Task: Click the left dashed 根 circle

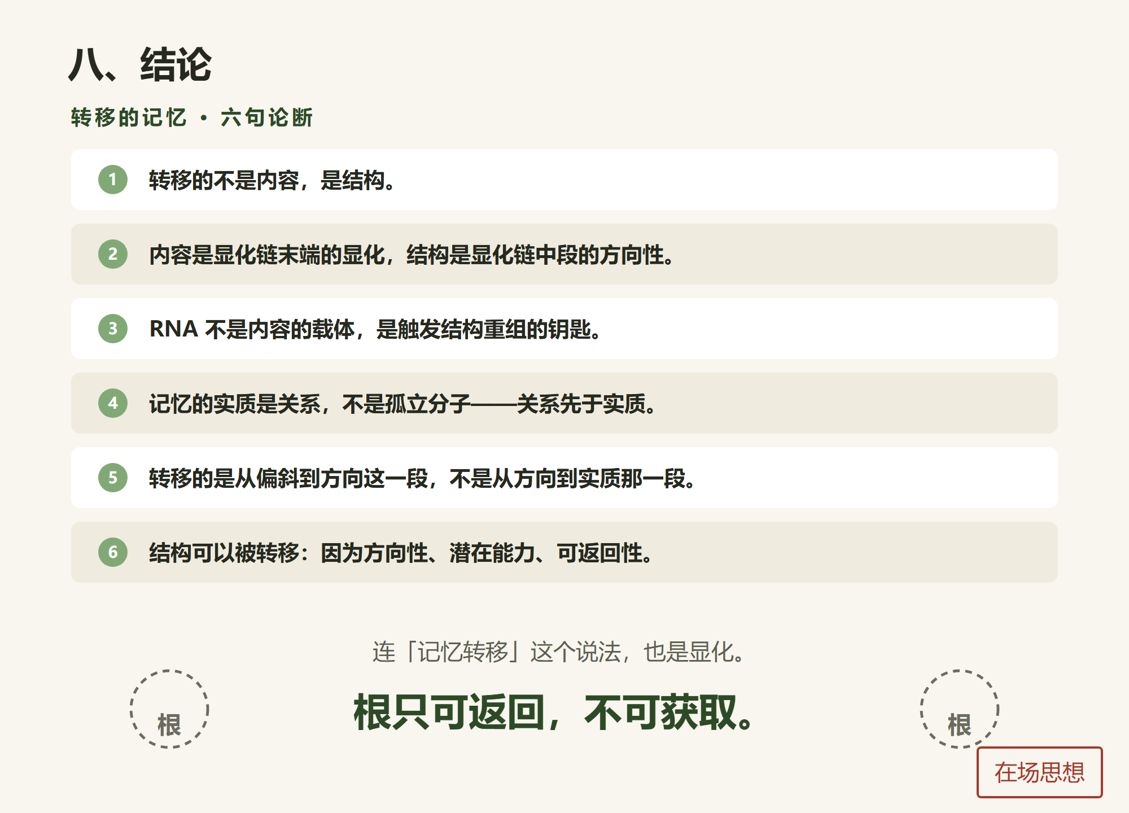Action: pyautogui.click(x=169, y=709)
